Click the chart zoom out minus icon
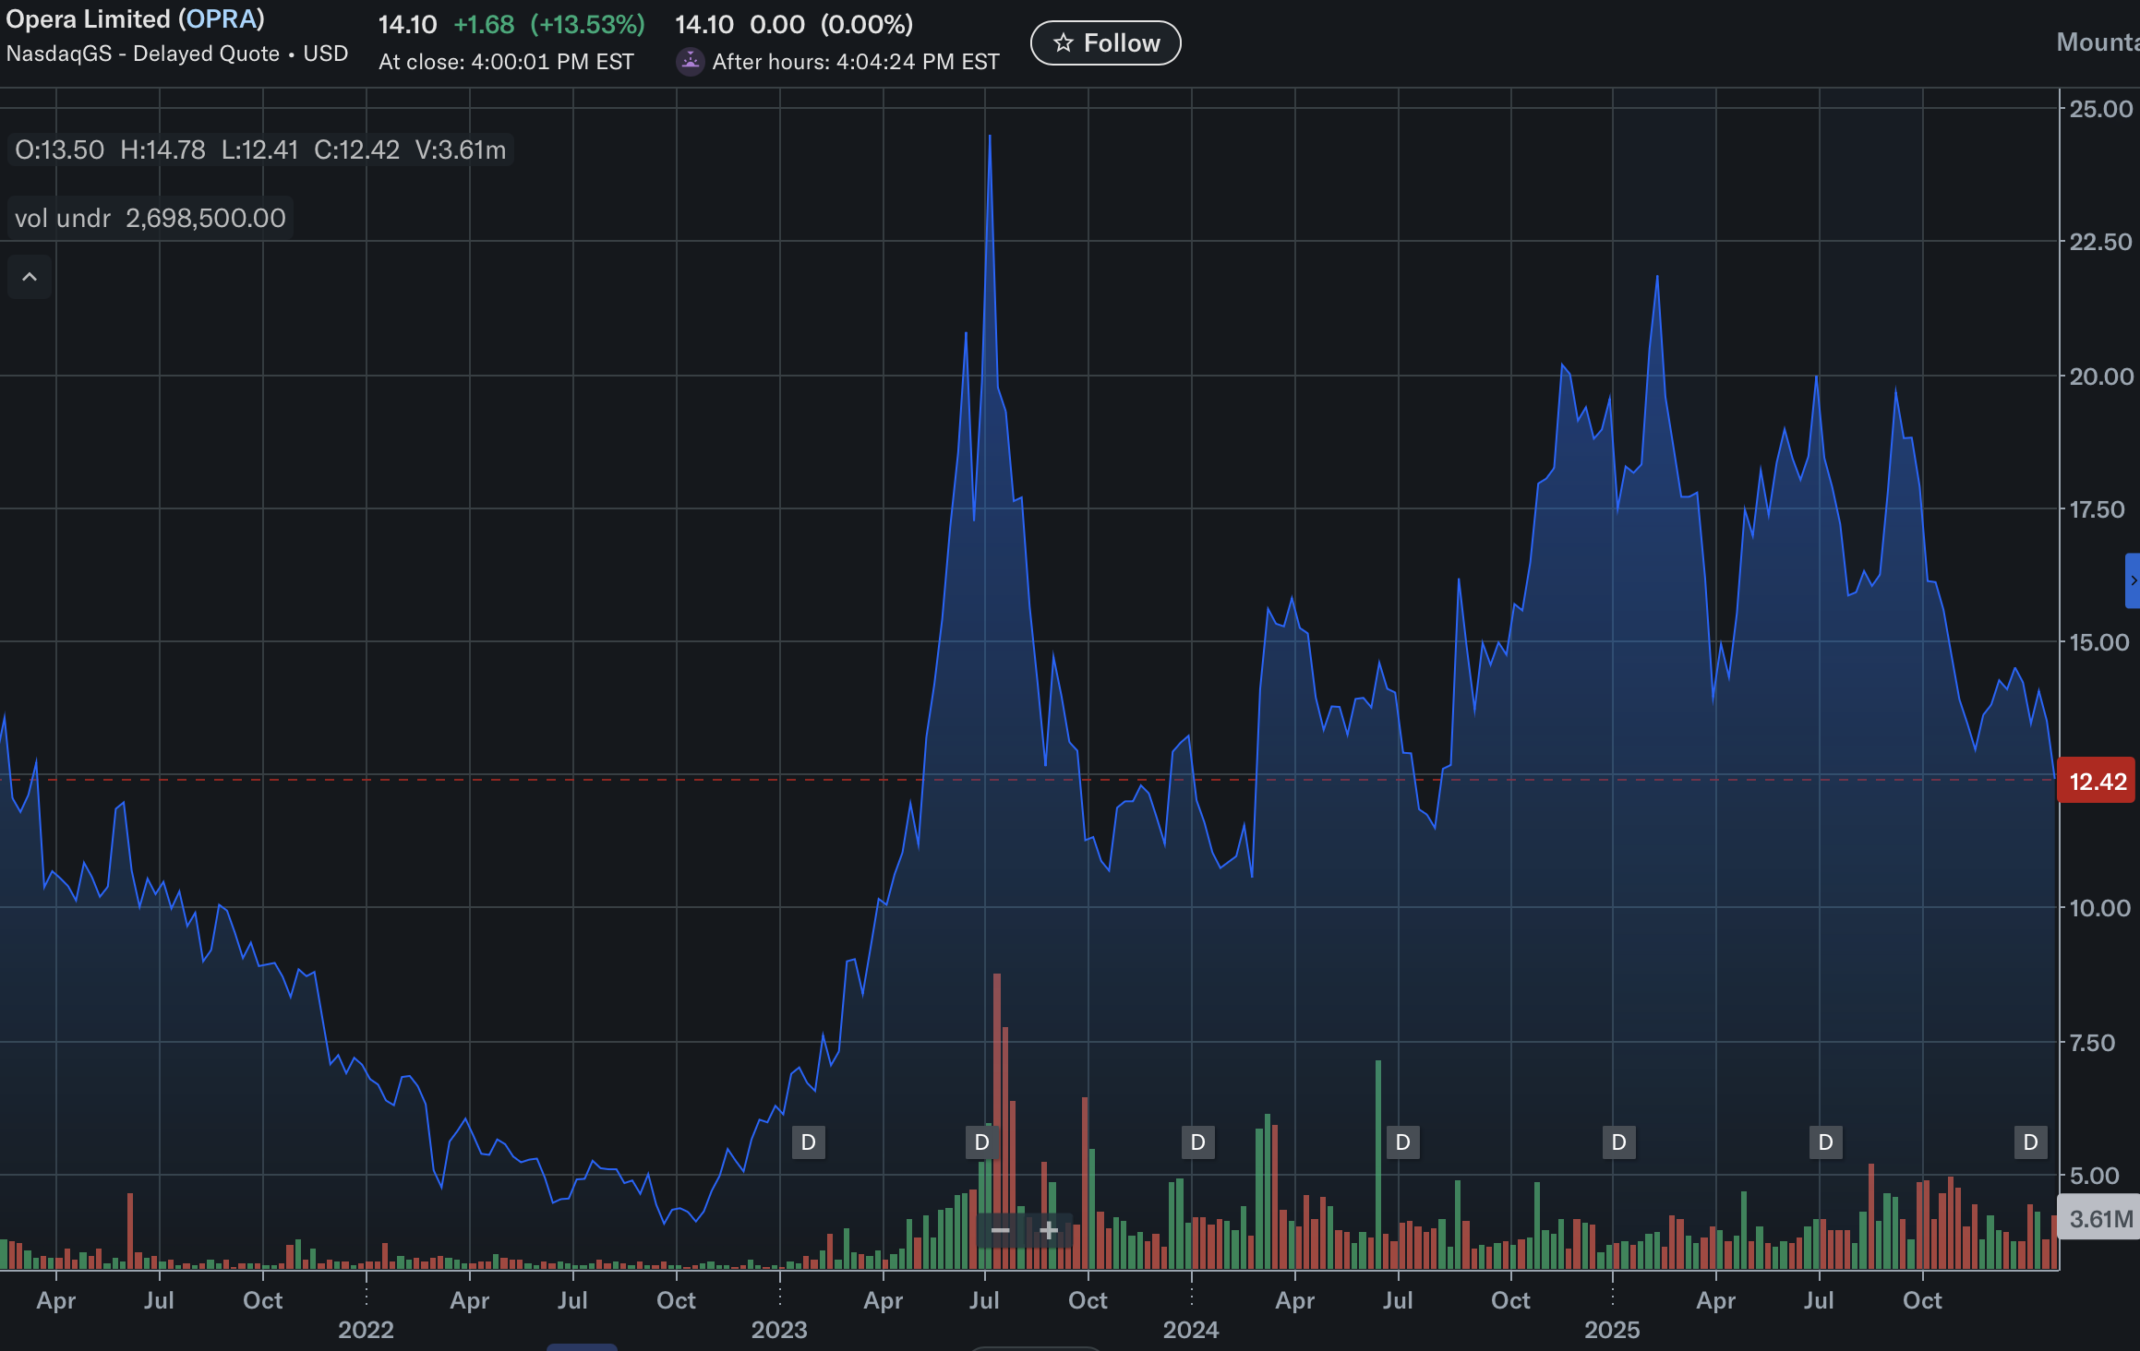2140x1351 pixels. pyautogui.click(x=1000, y=1230)
